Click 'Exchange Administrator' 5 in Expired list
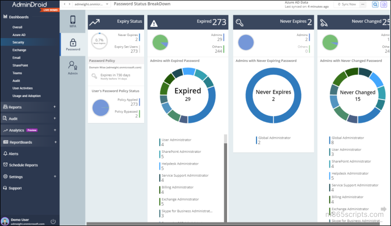The height and width of the screenshot is (226, 391). tap(180, 202)
